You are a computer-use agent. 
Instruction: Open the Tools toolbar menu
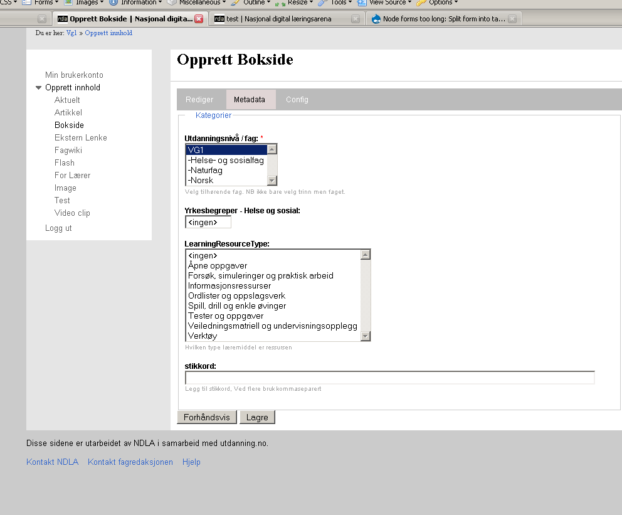(335, 3)
